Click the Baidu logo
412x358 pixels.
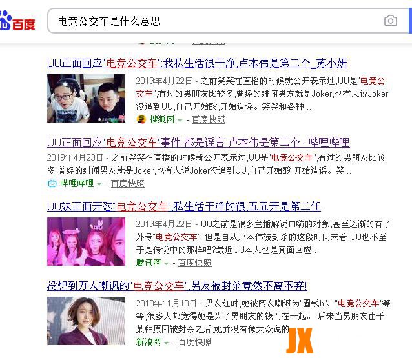17,21
